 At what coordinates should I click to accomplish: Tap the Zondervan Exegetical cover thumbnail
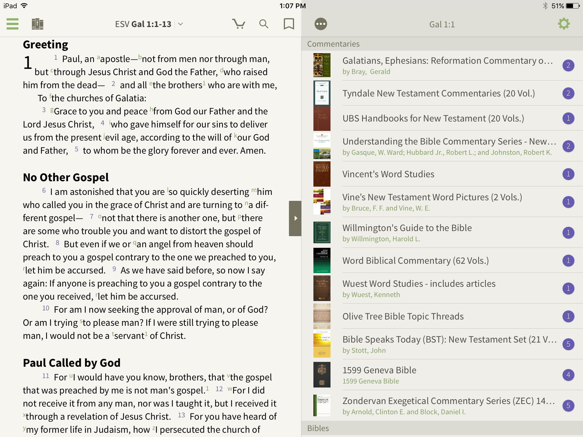[322, 406]
